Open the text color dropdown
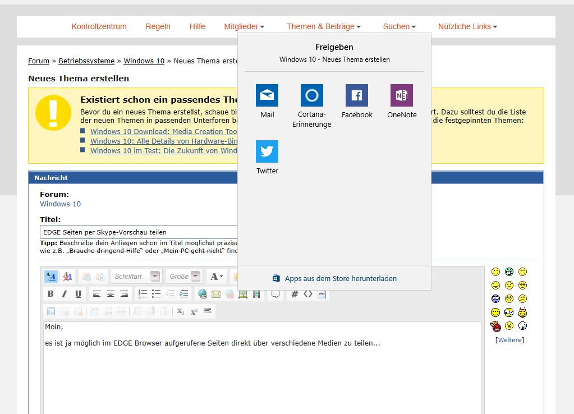This screenshot has height=414, width=574. click(x=217, y=277)
